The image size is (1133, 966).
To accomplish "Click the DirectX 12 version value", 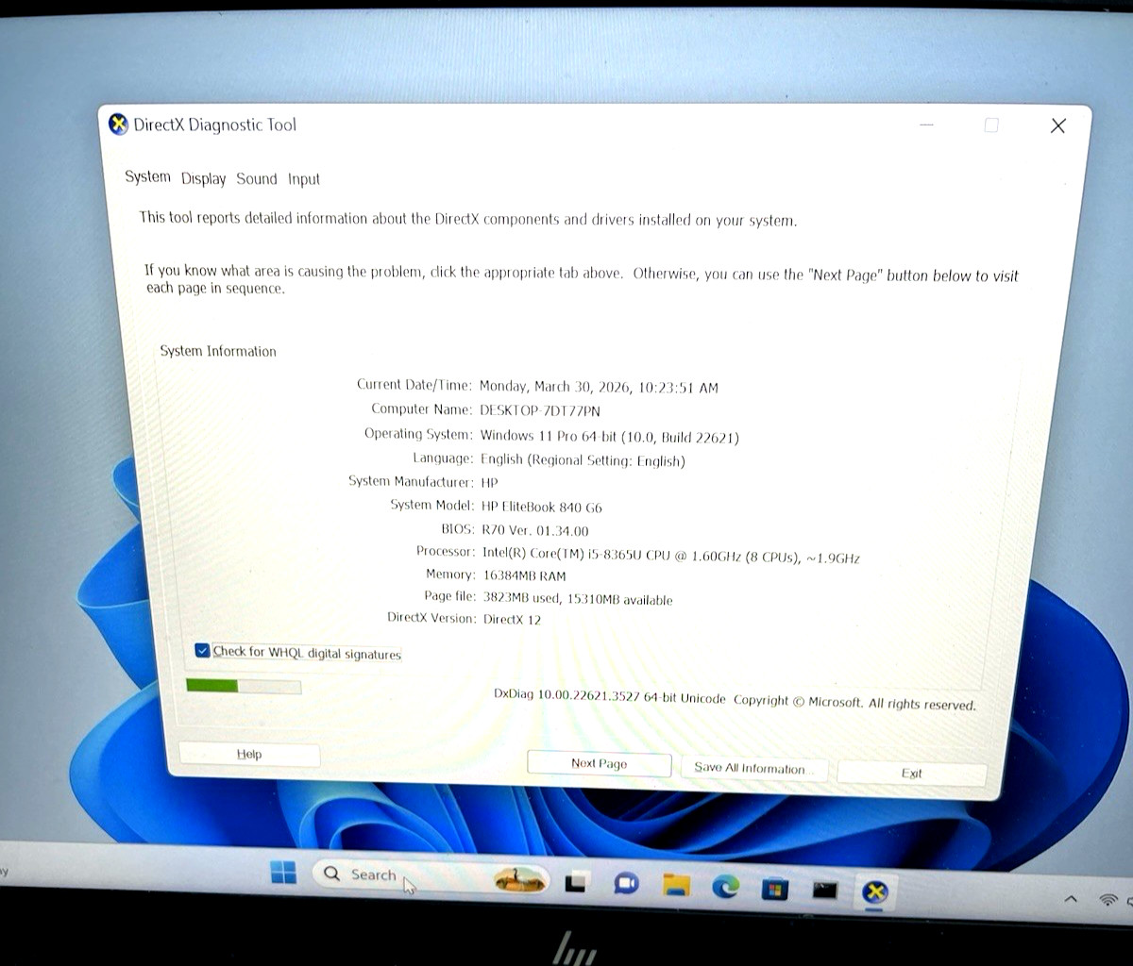I will point(512,620).
